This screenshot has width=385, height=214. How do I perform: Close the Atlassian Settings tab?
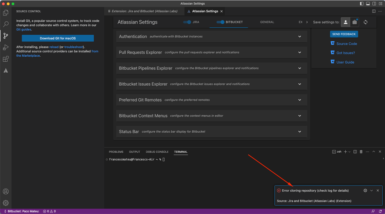222,11
